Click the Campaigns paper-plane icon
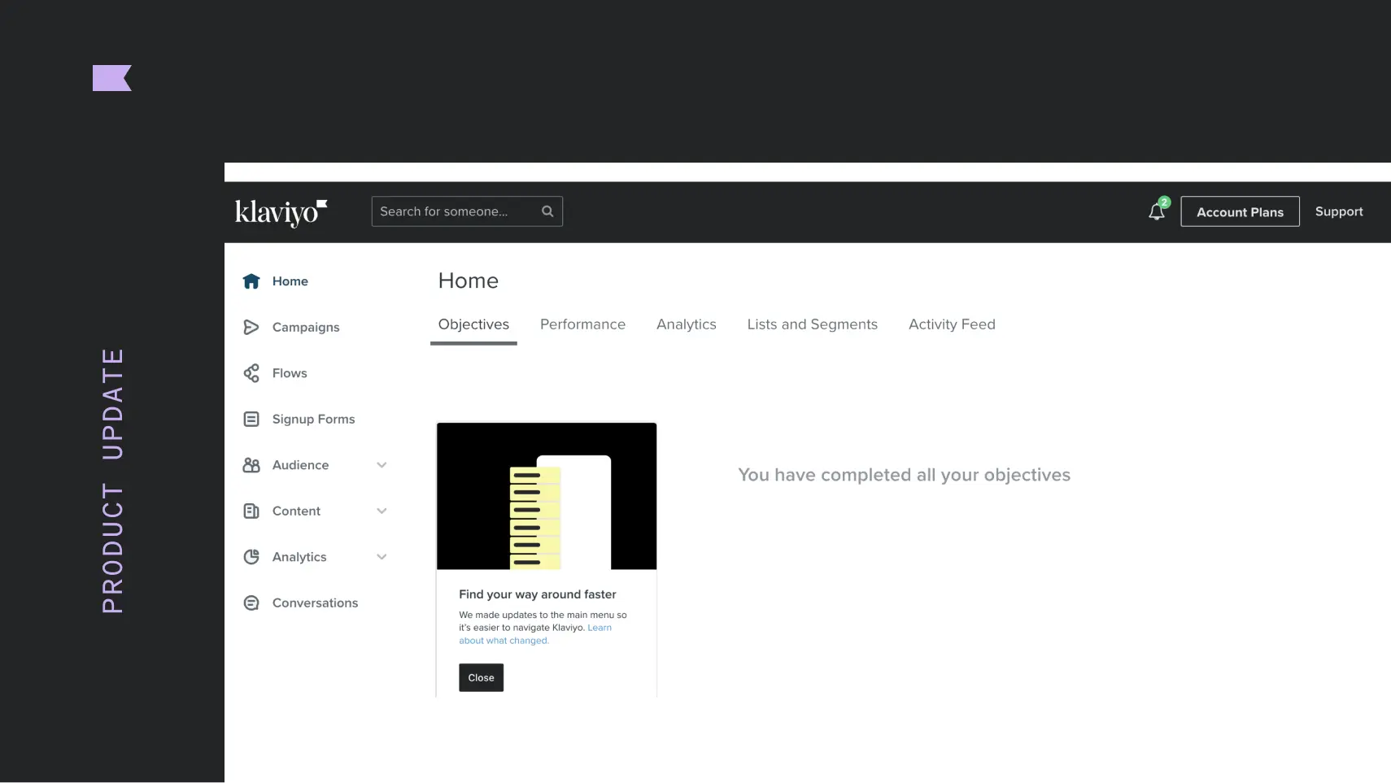Image resolution: width=1391 pixels, height=783 pixels. (251, 327)
